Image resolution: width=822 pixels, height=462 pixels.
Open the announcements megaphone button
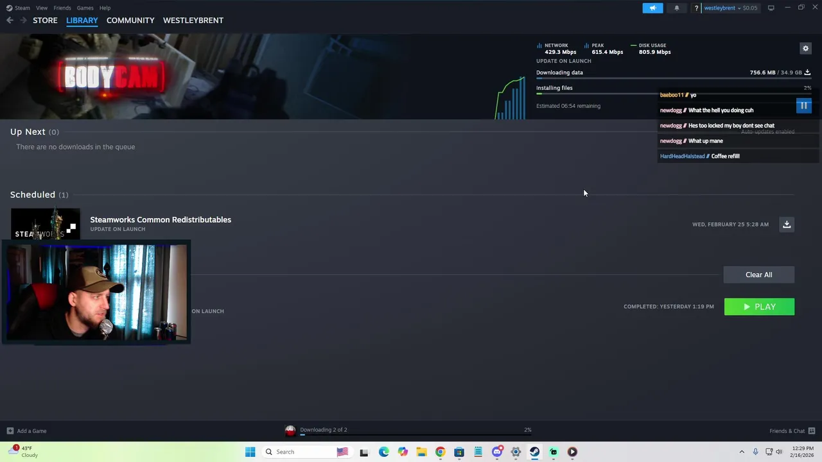click(652, 8)
